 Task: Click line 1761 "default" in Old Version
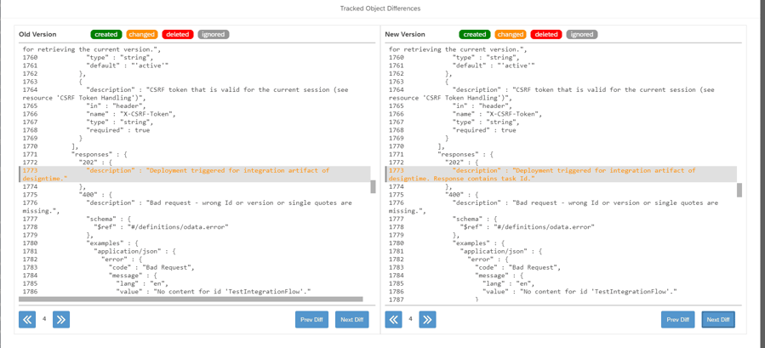pos(128,66)
